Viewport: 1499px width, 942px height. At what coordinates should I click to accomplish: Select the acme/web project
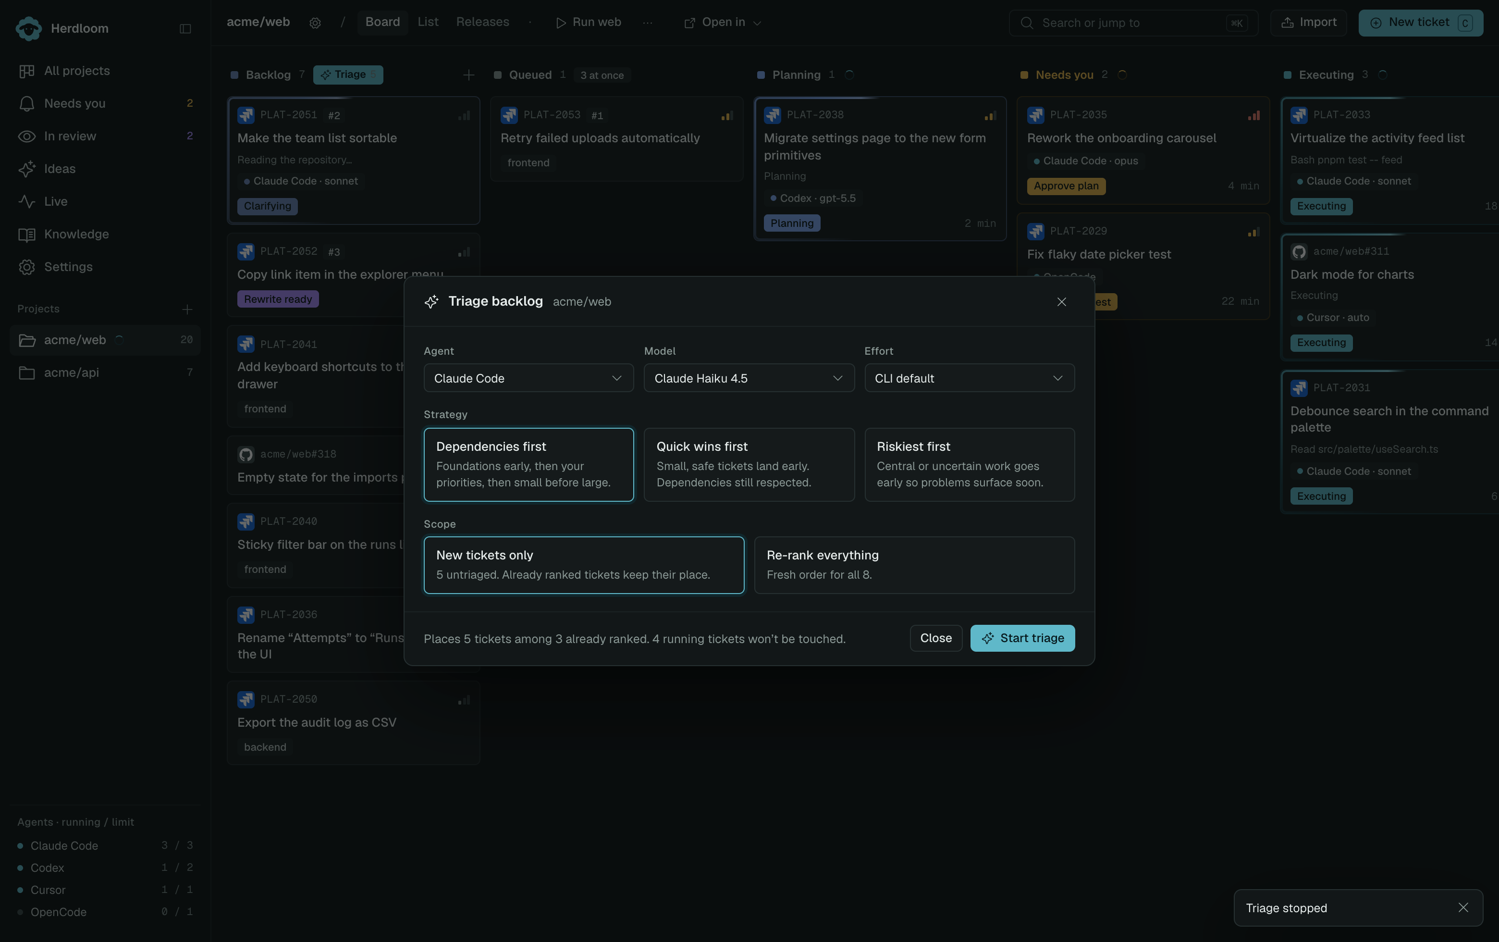click(105, 340)
